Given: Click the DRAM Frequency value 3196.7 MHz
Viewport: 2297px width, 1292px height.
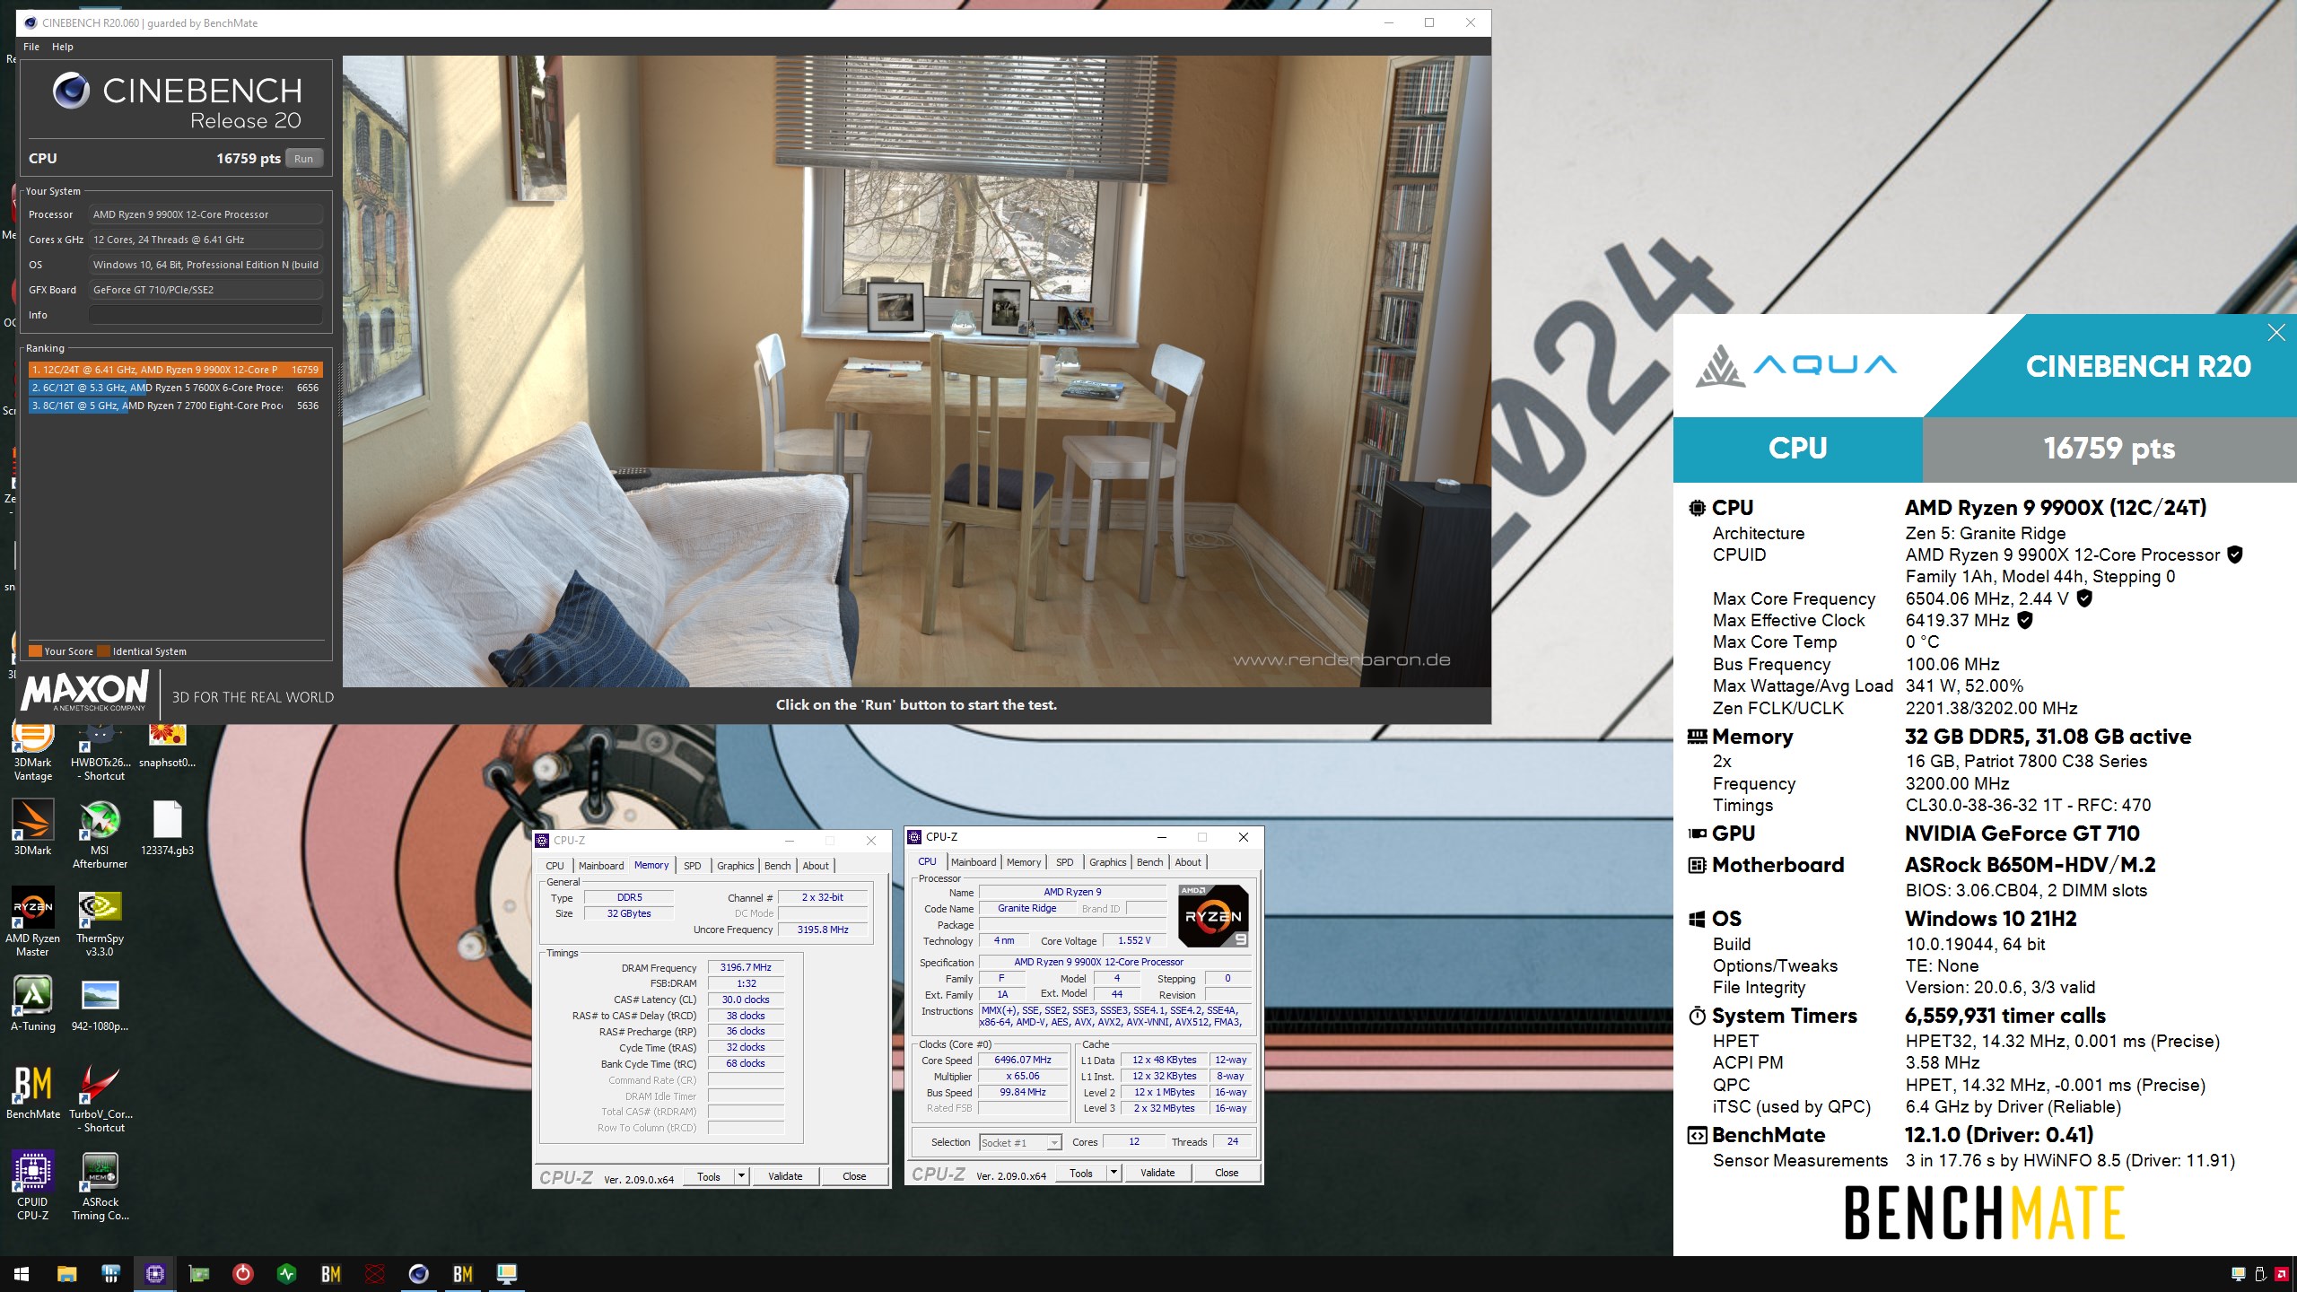Looking at the screenshot, I should click(x=746, y=967).
